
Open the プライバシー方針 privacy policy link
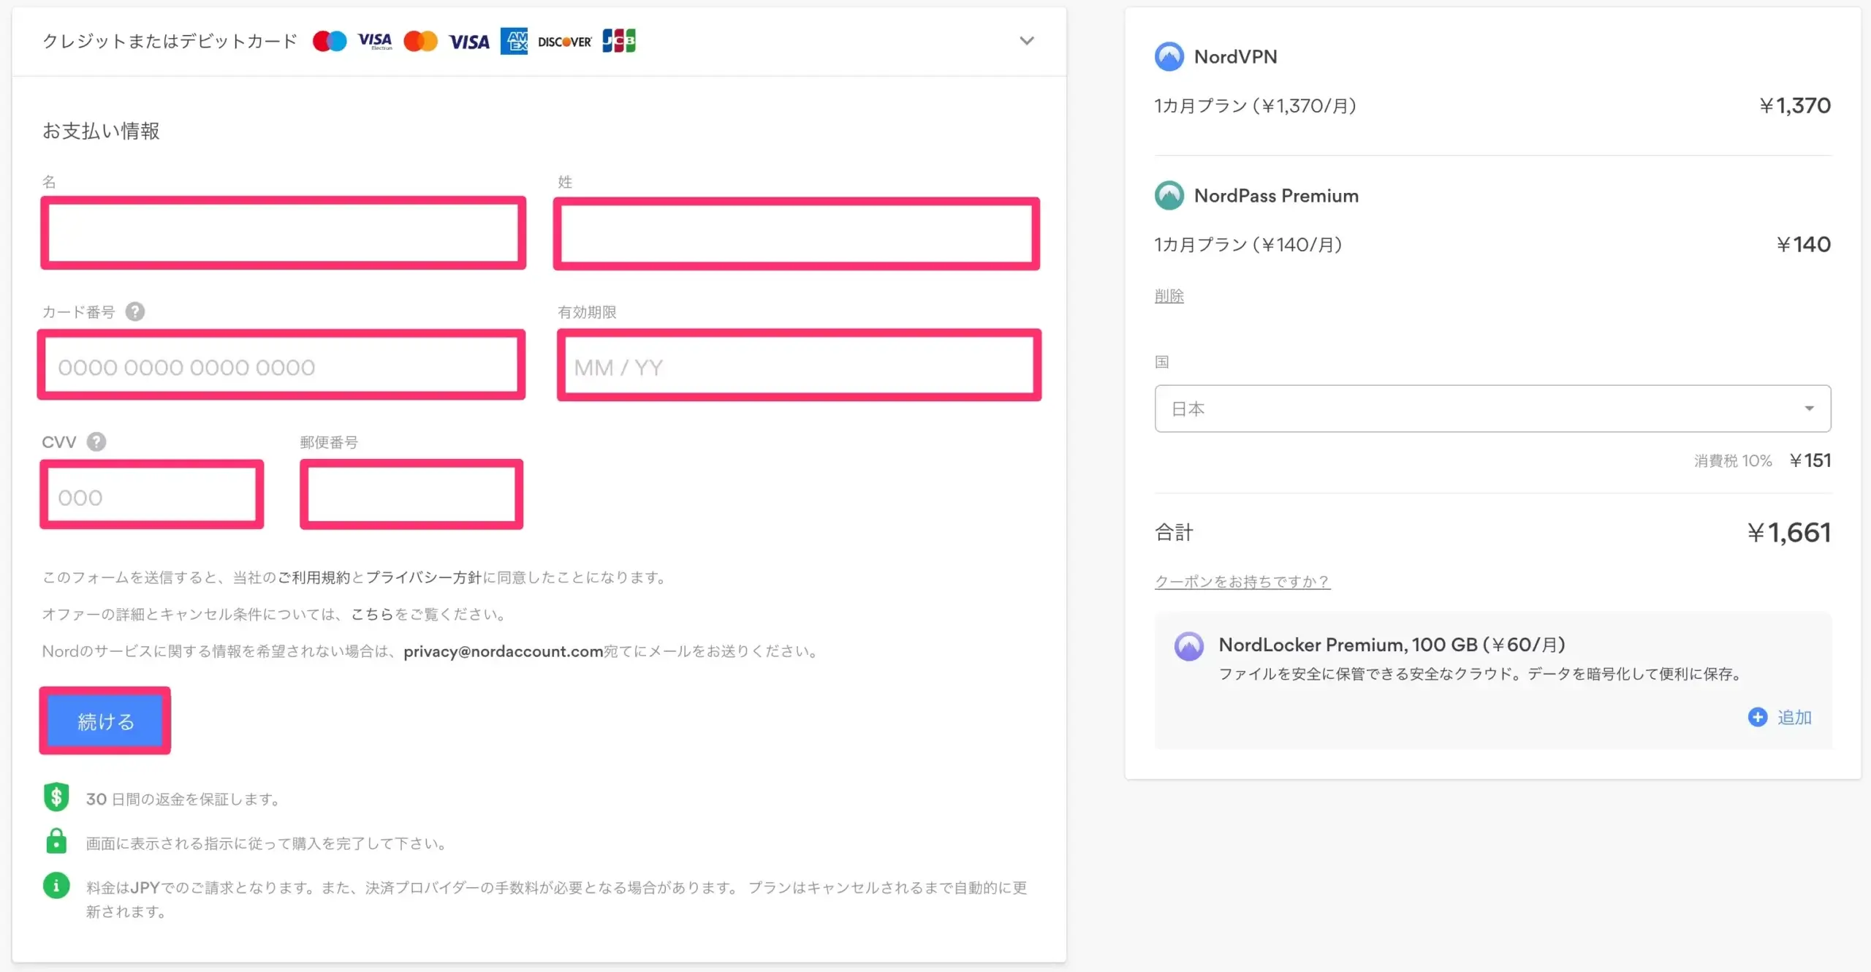(x=423, y=577)
